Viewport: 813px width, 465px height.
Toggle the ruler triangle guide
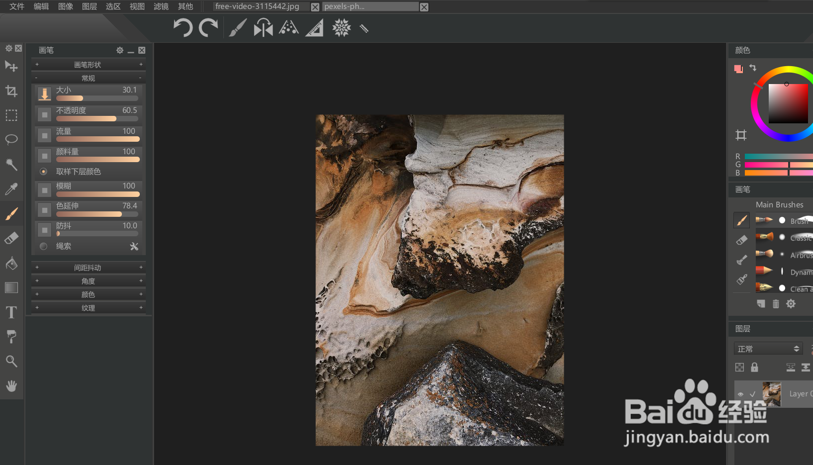(314, 28)
